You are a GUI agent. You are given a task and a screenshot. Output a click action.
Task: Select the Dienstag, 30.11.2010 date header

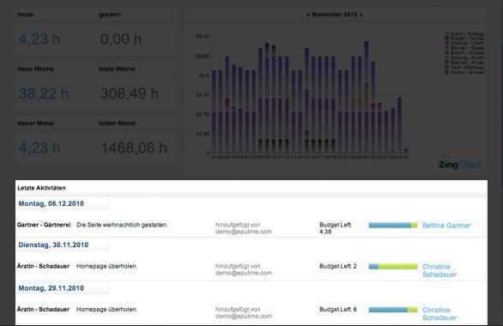click(53, 244)
